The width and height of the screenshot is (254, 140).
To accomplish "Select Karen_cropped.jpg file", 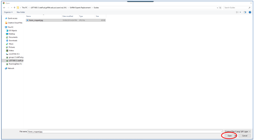I will 36,20.
